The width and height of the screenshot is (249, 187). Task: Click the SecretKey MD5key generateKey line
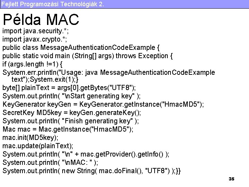72,113
